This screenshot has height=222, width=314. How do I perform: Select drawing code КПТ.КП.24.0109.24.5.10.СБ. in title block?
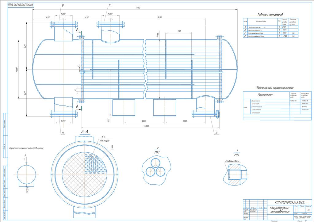pos(290,203)
